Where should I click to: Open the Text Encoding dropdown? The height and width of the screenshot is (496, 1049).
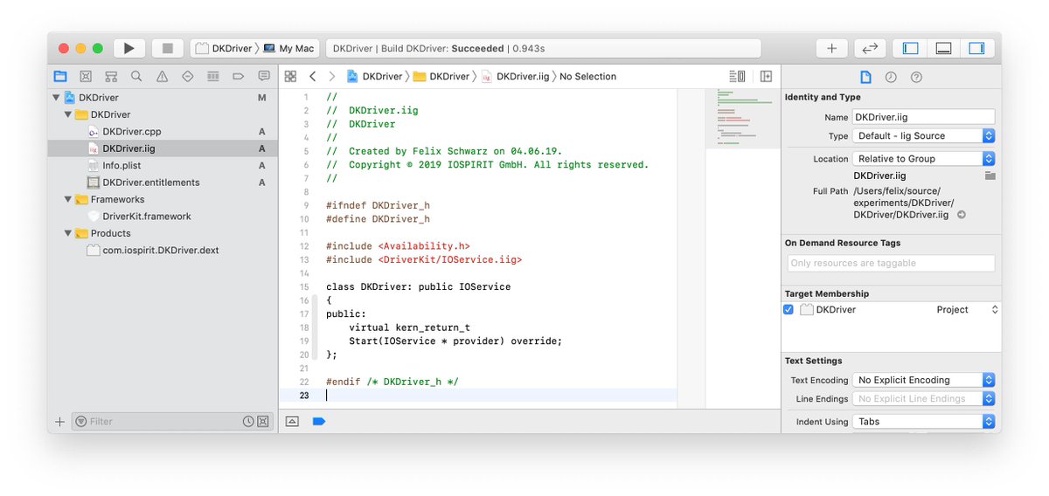click(x=924, y=380)
